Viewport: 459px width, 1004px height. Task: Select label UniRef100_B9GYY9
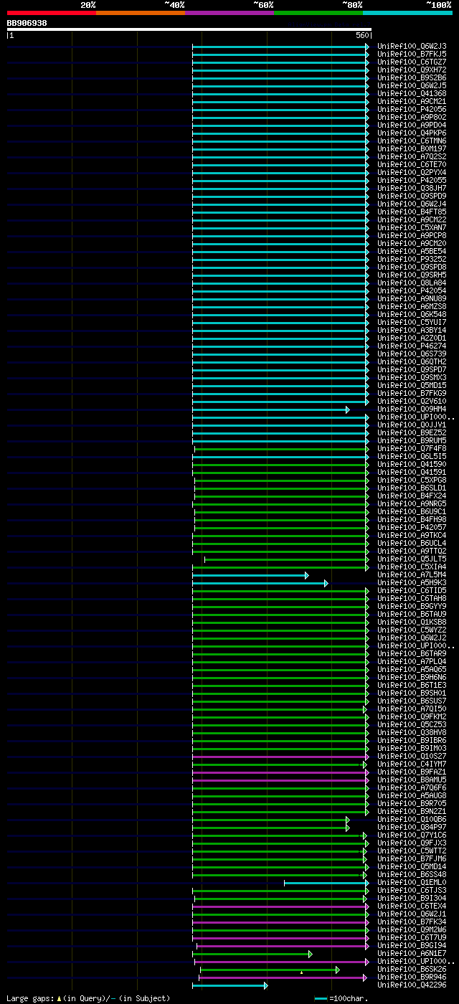point(412,607)
